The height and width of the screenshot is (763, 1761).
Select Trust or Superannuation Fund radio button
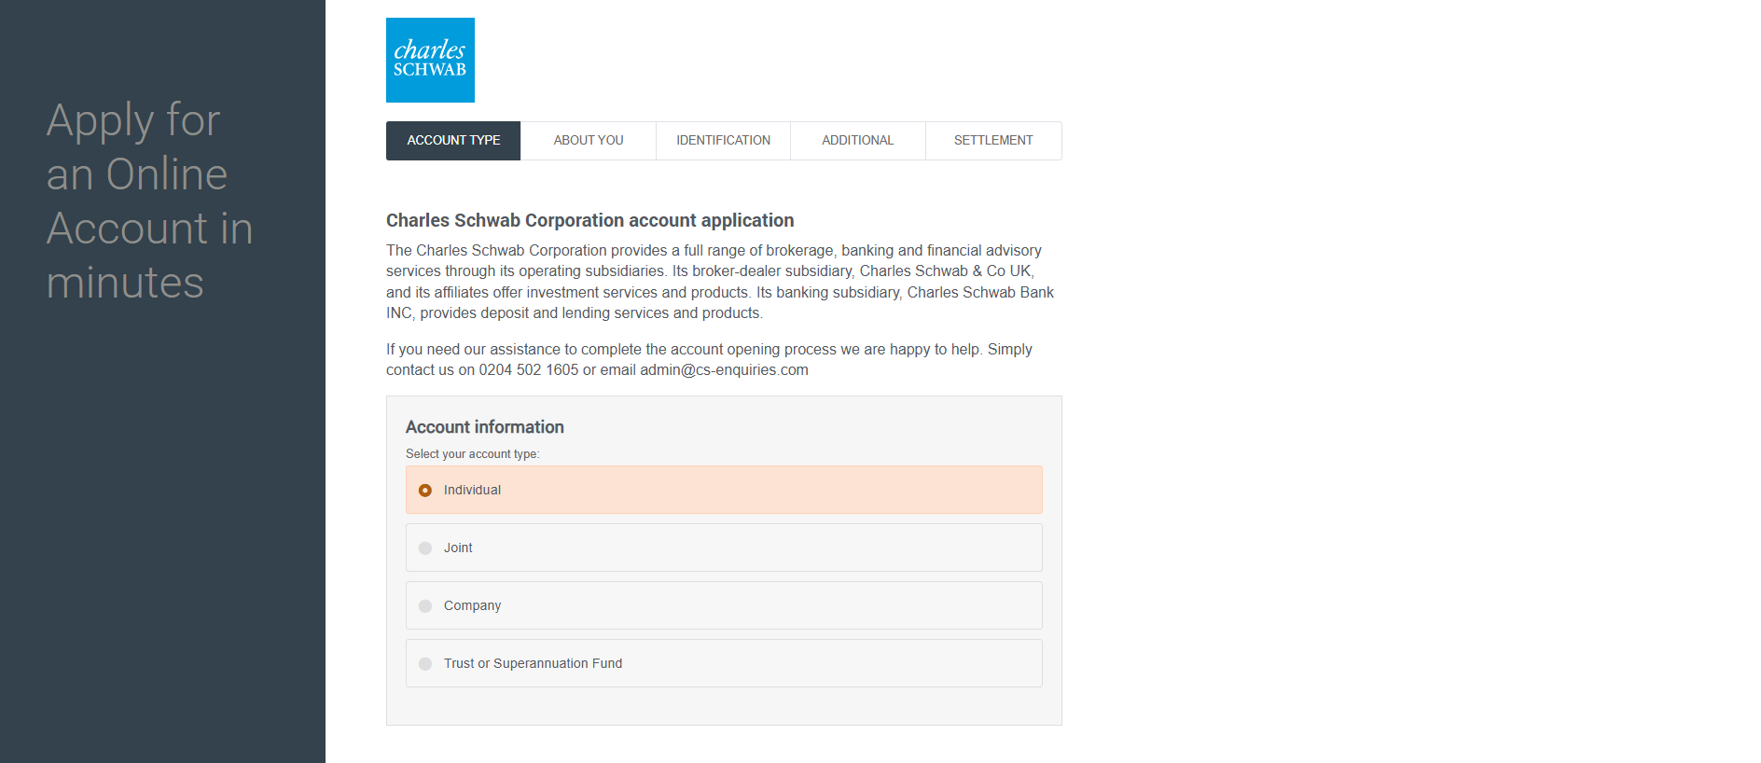[425, 664]
